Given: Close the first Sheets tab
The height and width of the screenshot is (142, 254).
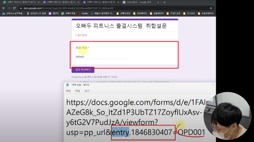Looking at the screenshot, I should (x=38, y=2).
